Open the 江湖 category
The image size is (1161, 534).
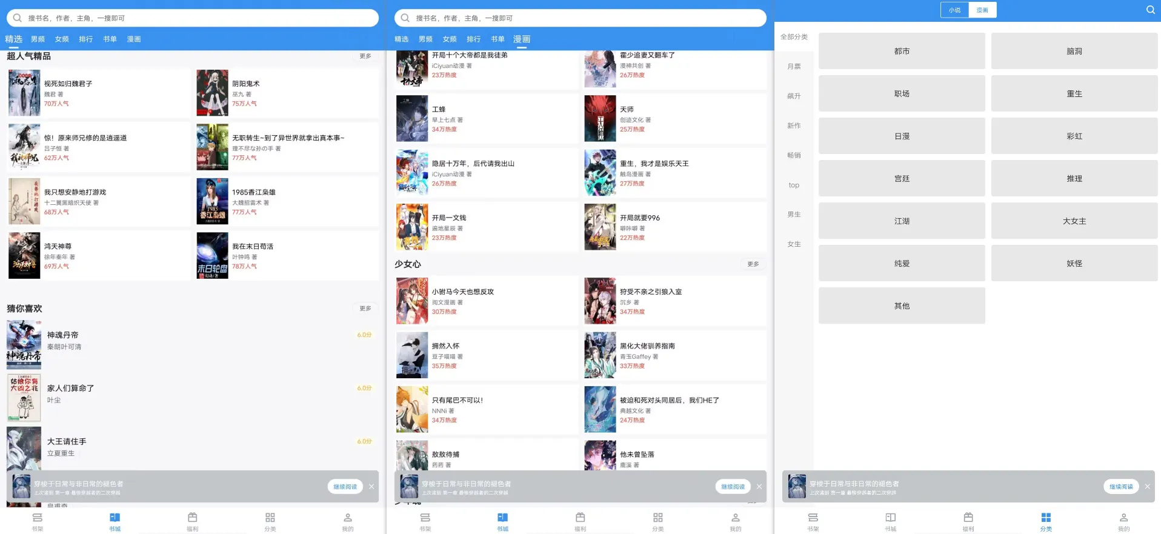(902, 221)
